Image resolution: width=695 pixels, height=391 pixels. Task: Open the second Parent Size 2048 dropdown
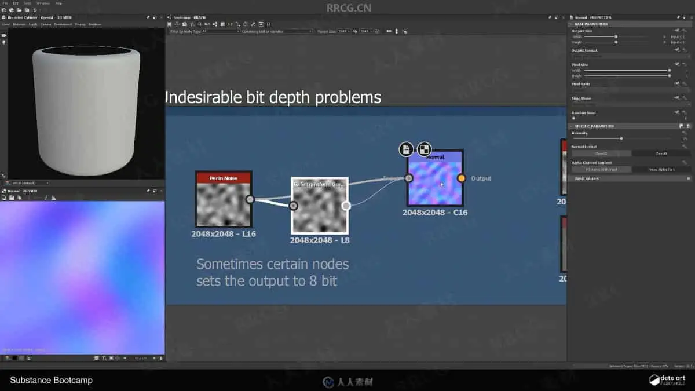(x=367, y=31)
